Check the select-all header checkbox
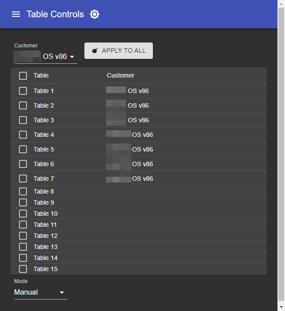 click(23, 76)
